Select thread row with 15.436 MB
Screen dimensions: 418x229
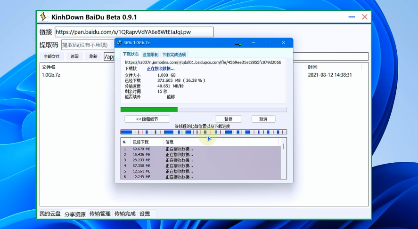coord(201,155)
